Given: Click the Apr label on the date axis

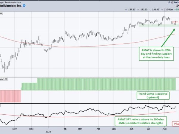Looking at the screenshot, I should 98,129.
